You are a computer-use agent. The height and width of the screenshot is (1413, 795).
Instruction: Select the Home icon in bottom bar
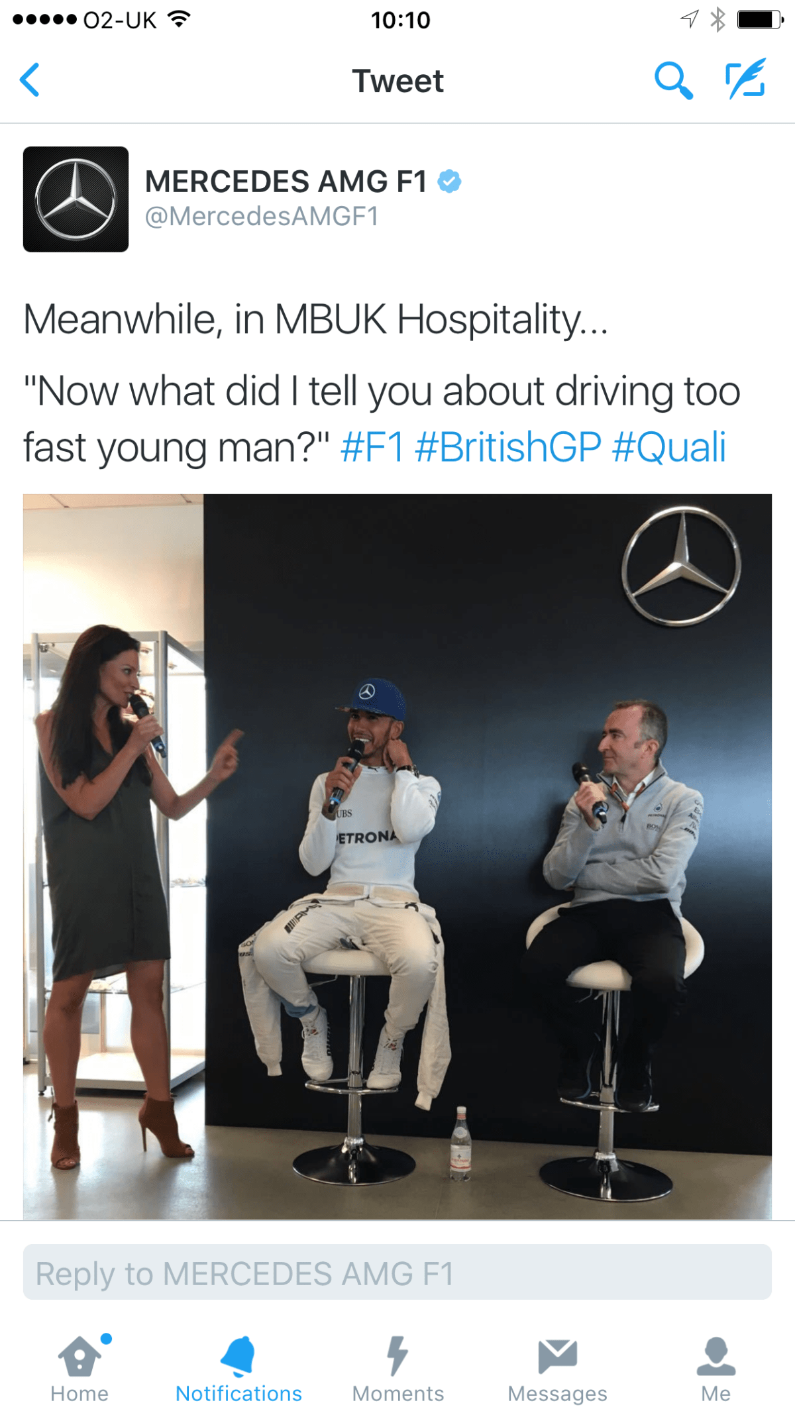coord(79,1357)
